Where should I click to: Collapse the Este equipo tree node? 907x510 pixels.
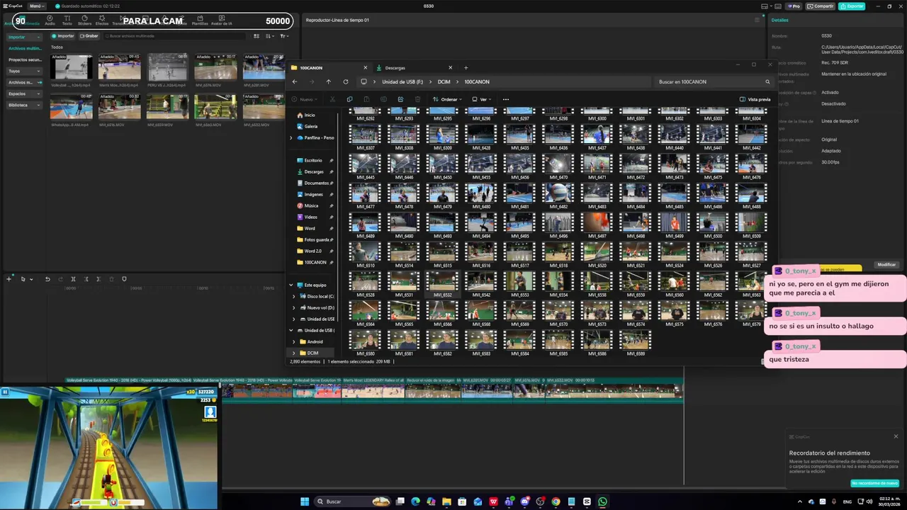tap(291, 285)
